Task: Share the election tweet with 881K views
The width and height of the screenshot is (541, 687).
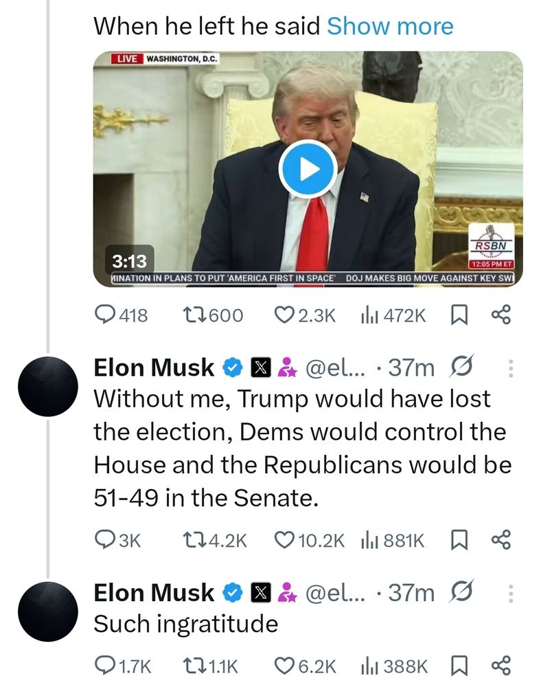Action: (501, 541)
